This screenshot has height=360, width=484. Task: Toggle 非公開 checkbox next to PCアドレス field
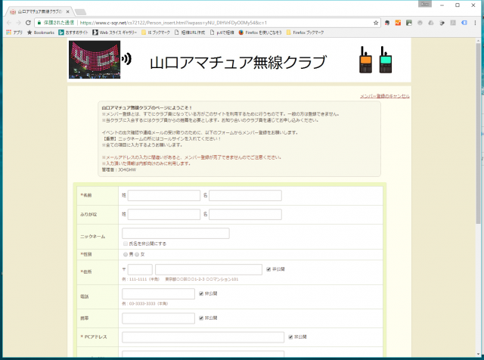pos(290,337)
